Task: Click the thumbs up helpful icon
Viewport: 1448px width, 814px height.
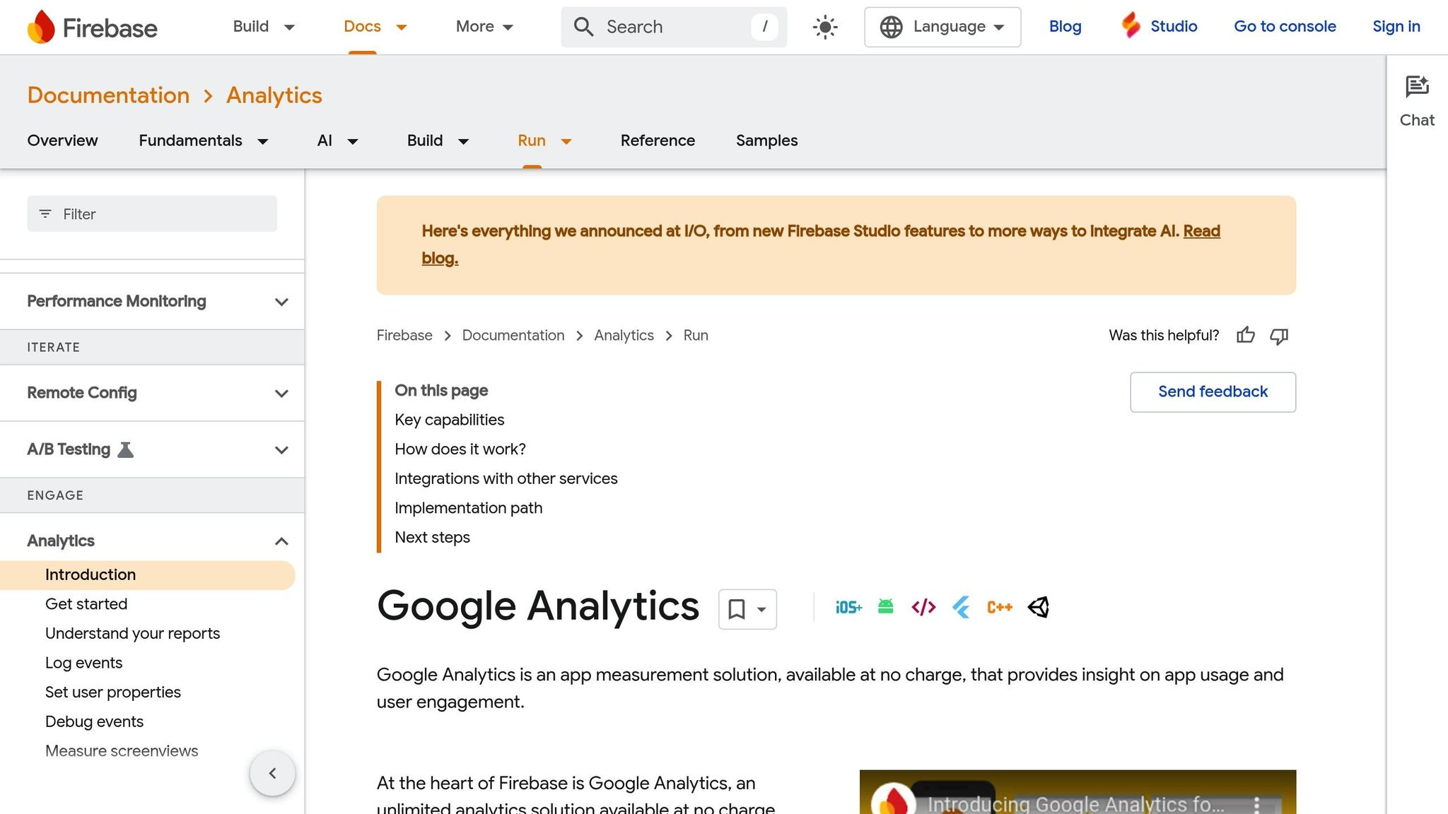Action: (1246, 336)
